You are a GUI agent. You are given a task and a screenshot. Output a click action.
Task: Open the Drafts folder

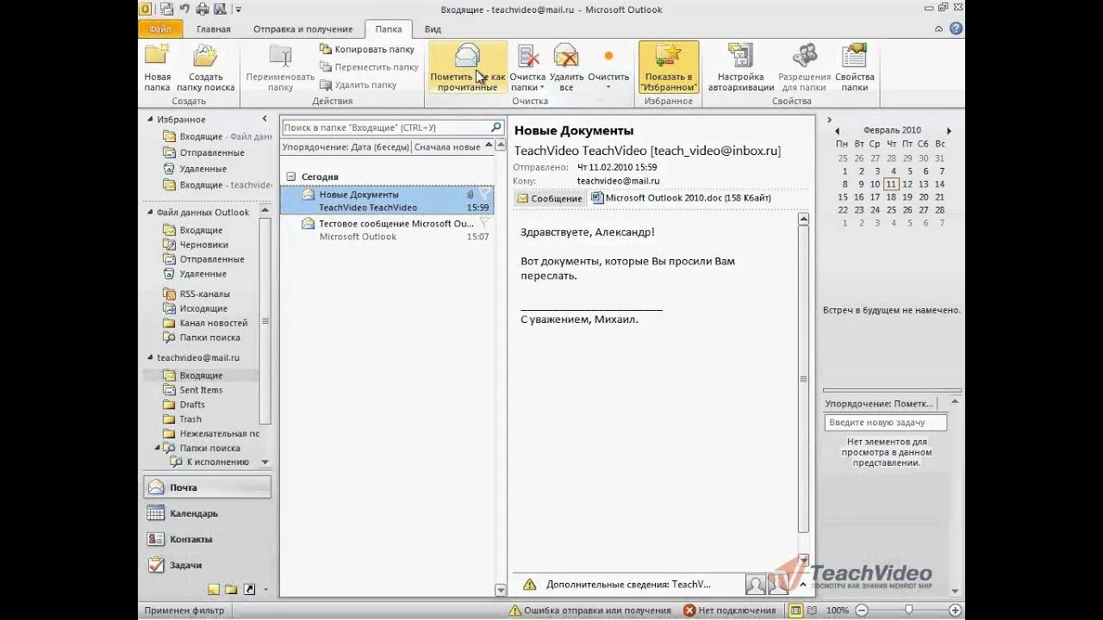click(192, 405)
